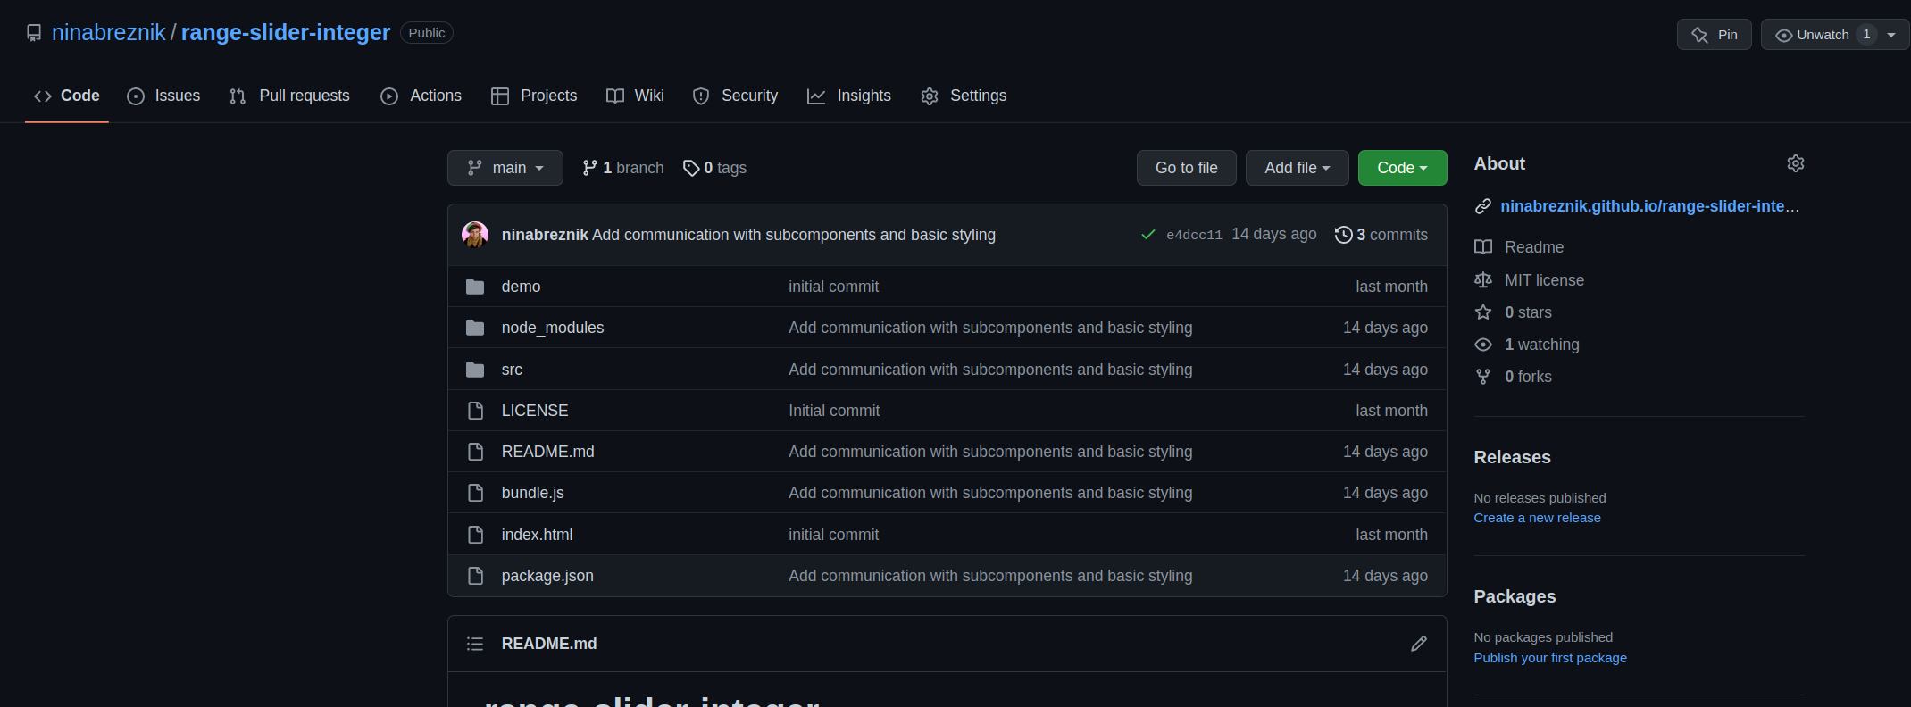
Task: View the 0 tags link
Action: (x=714, y=168)
